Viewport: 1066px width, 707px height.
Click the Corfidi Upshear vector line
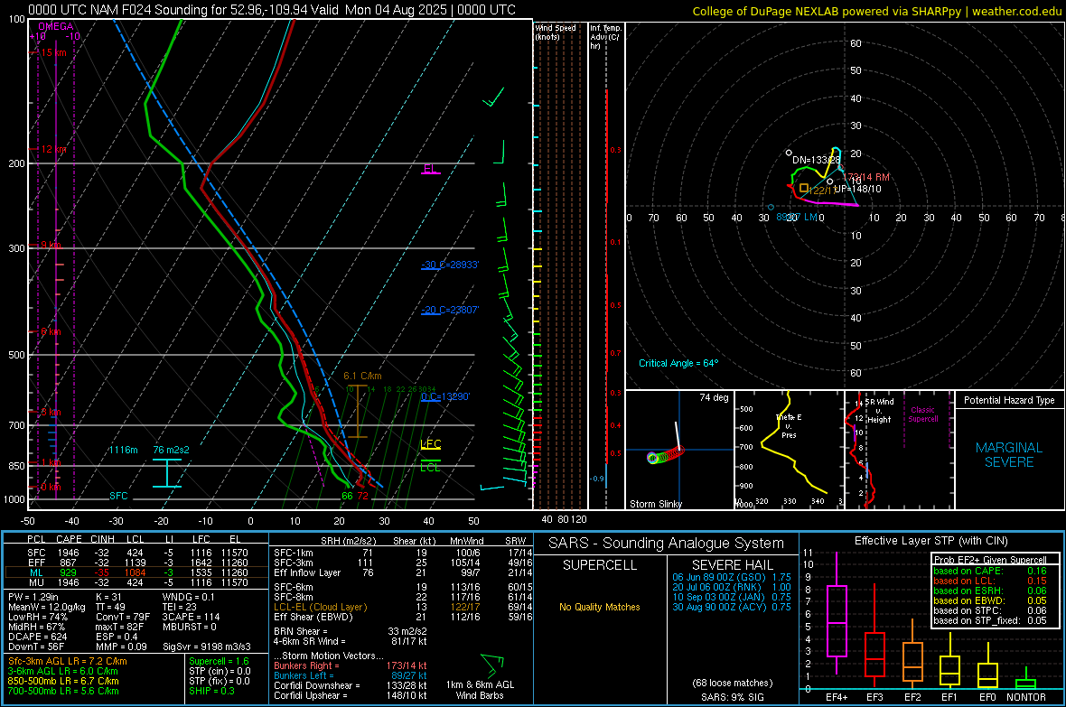pyautogui.click(x=351, y=694)
